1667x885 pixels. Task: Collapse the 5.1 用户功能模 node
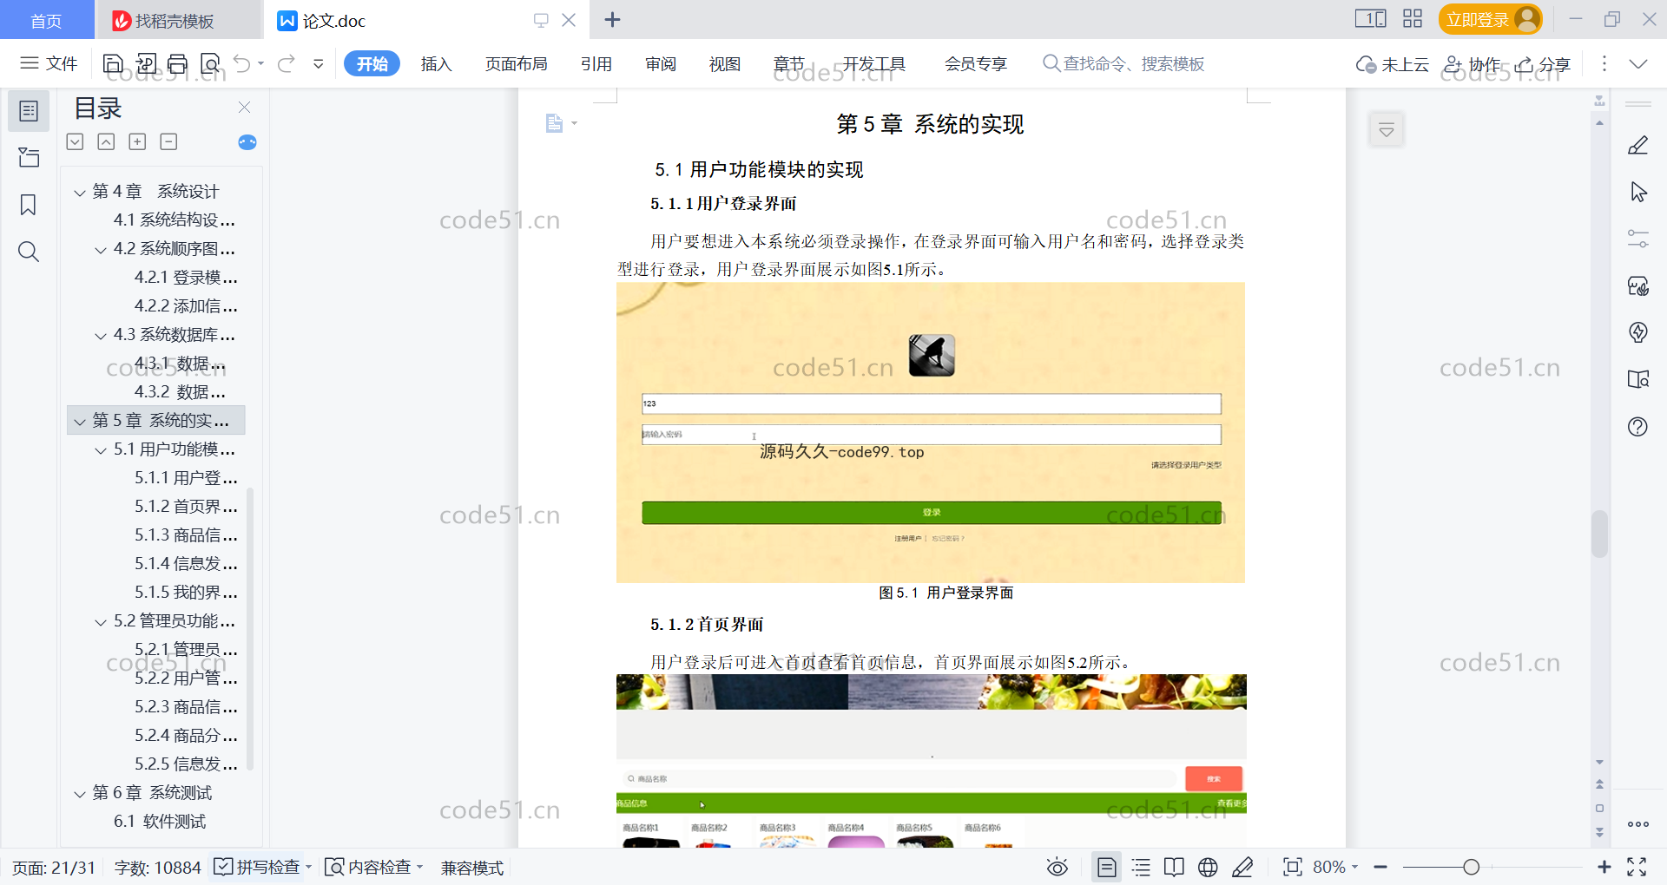point(101,449)
